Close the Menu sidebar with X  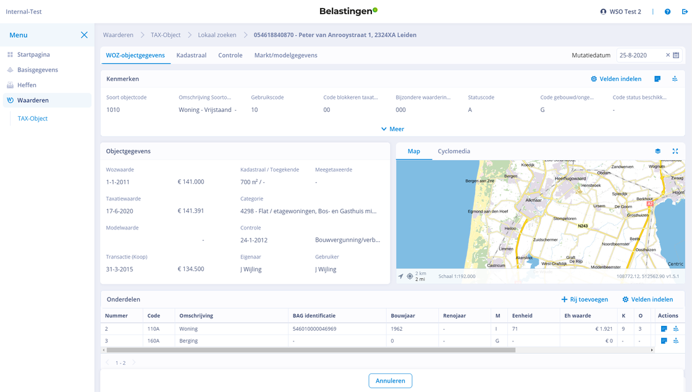[84, 35]
